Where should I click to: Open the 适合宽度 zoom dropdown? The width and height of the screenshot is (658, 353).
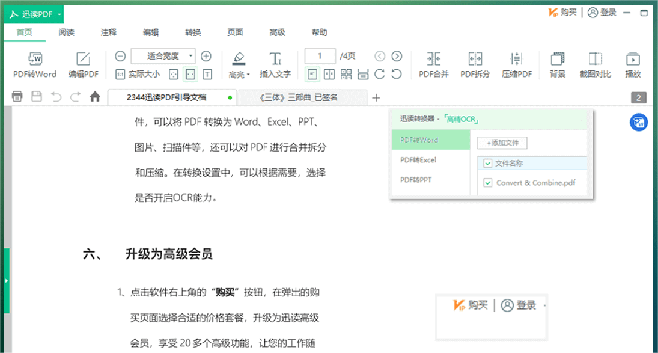click(x=163, y=56)
